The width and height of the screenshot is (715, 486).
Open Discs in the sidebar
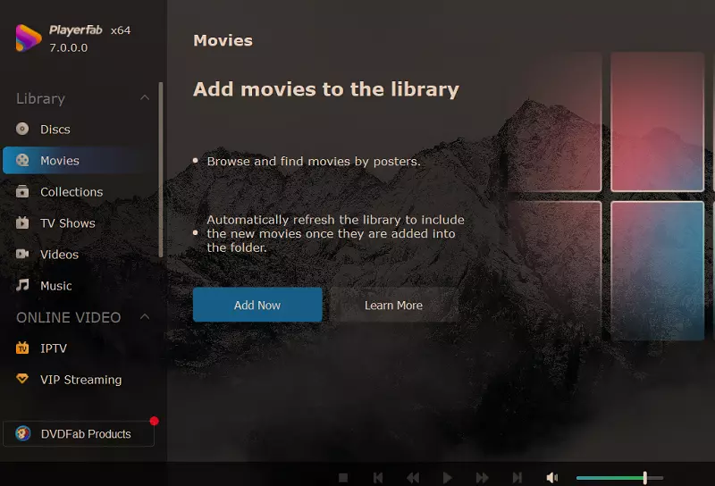(55, 130)
